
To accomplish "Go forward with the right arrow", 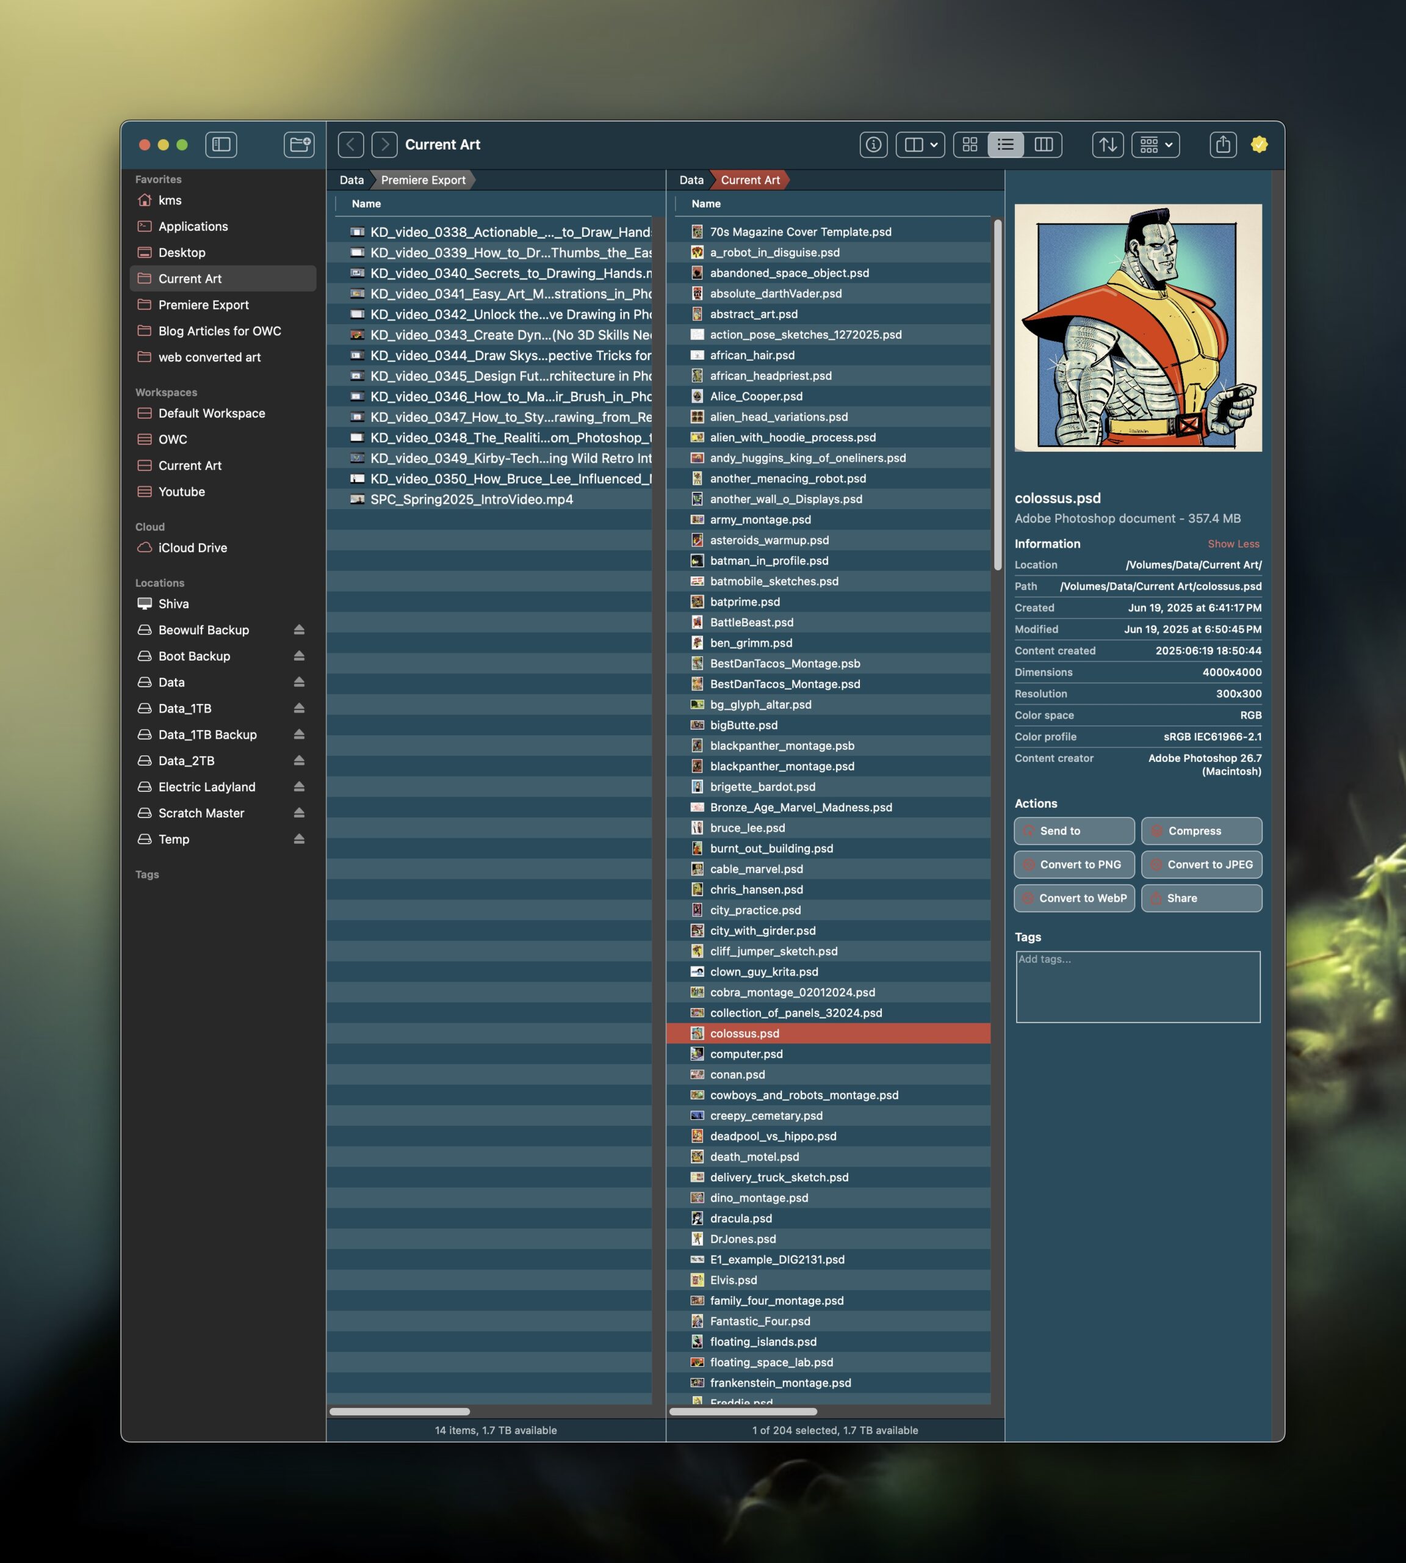I will 384,145.
